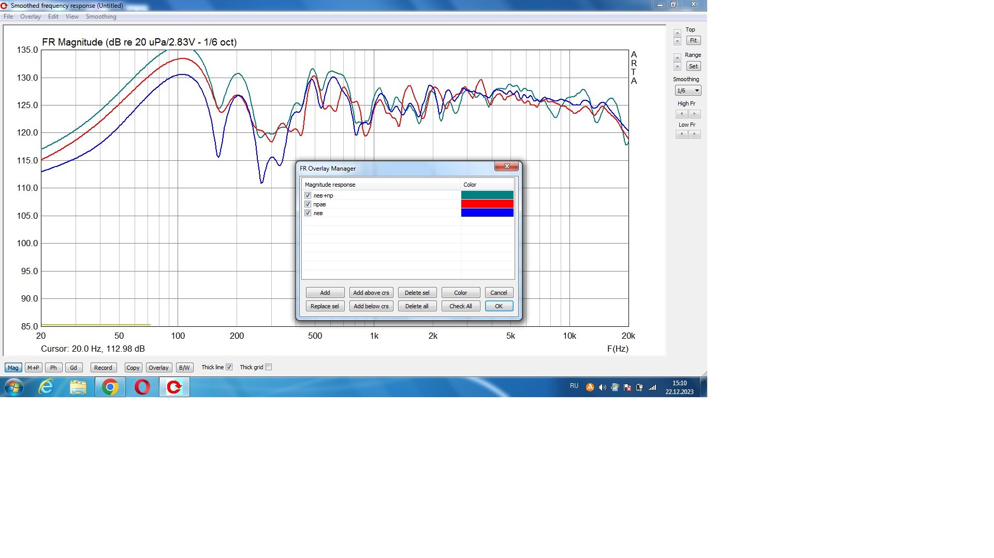
Task: Shift High Fr to the right
Action: (x=695, y=114)
